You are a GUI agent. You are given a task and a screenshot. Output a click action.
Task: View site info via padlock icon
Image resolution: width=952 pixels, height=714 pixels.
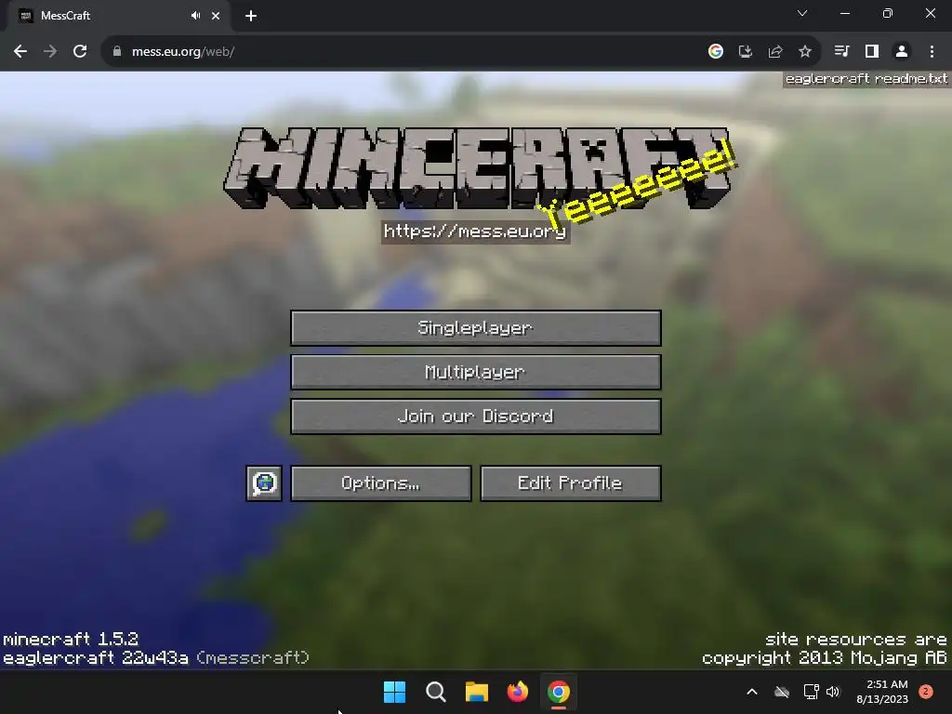coord(117,52)
